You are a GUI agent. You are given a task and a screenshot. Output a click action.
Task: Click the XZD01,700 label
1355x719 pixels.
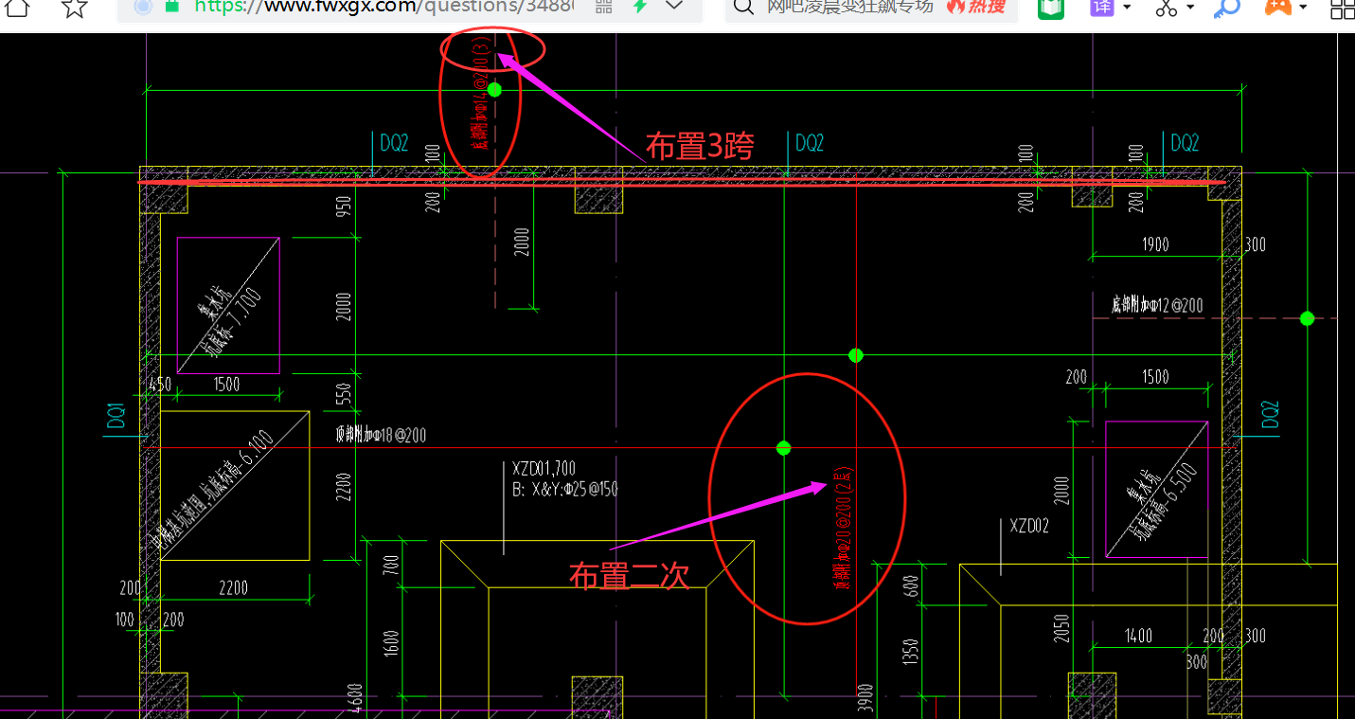click(544, 468)
